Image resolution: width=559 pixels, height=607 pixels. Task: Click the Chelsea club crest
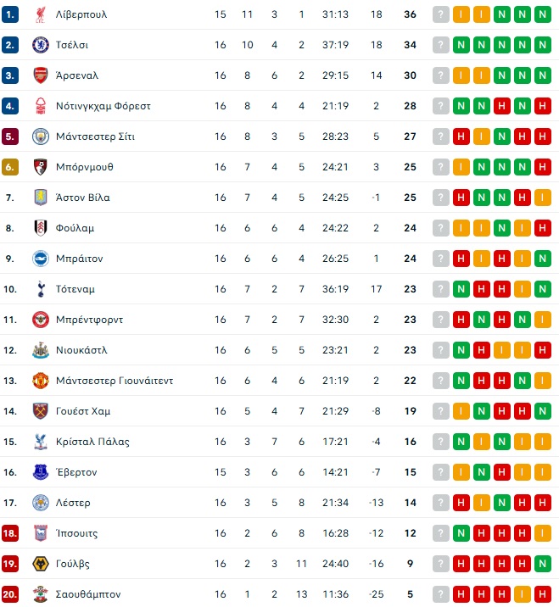40,45
